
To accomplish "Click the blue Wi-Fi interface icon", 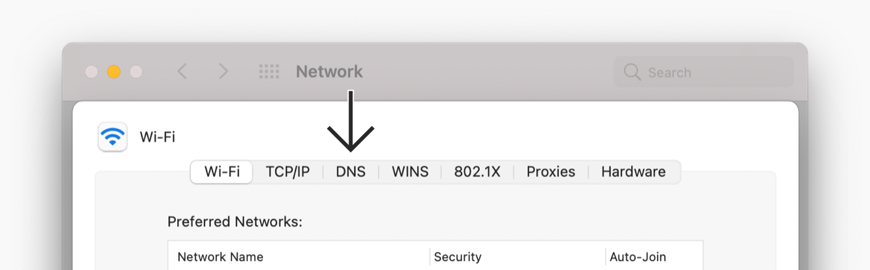I will 113,137.
